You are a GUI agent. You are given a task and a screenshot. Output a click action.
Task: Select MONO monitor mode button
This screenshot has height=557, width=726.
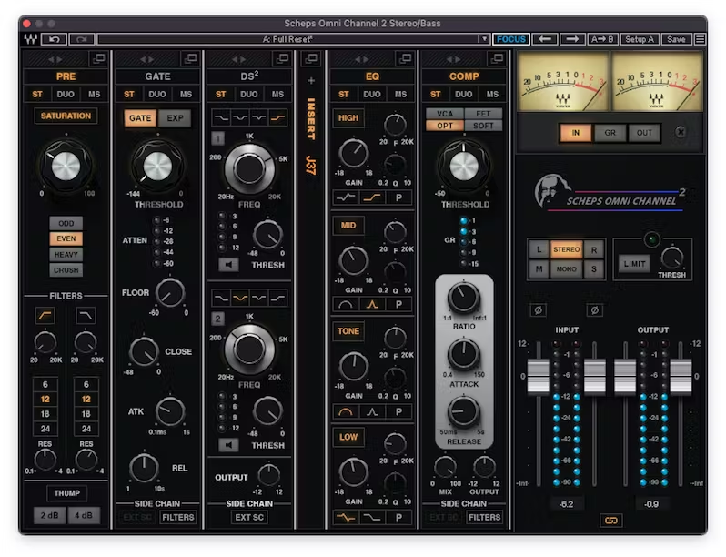coord(566,269)
